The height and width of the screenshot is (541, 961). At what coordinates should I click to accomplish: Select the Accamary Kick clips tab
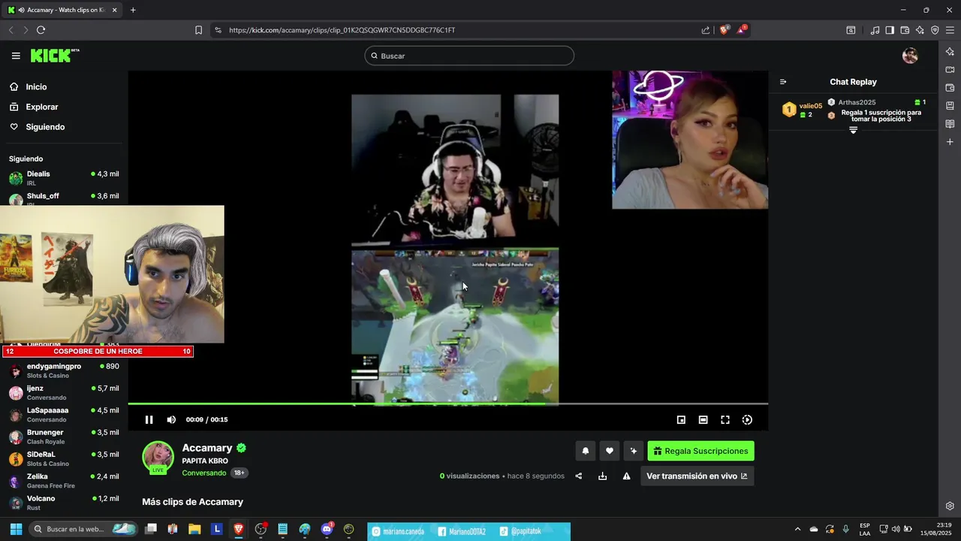click(62, 10)
